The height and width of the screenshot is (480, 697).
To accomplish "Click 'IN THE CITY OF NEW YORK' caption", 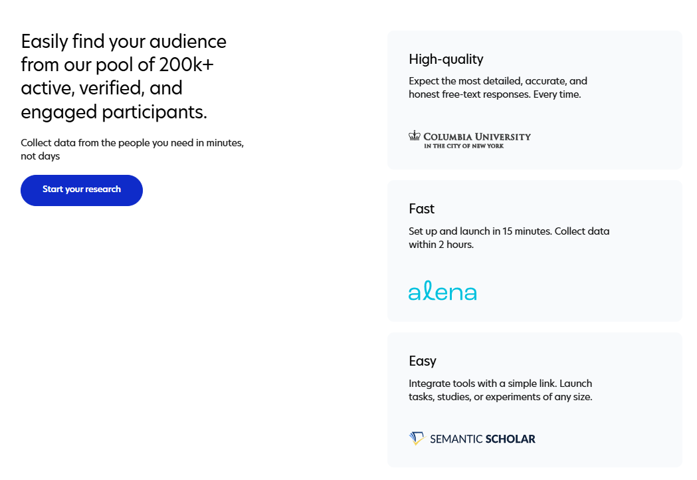I will coord(464,146).
